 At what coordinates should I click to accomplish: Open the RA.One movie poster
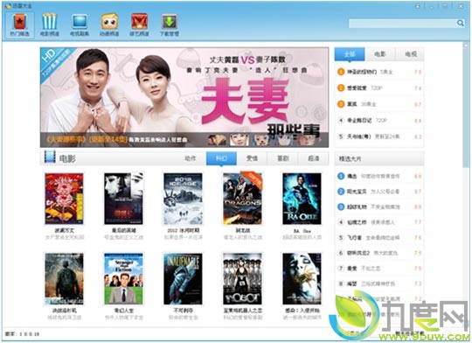302,199
